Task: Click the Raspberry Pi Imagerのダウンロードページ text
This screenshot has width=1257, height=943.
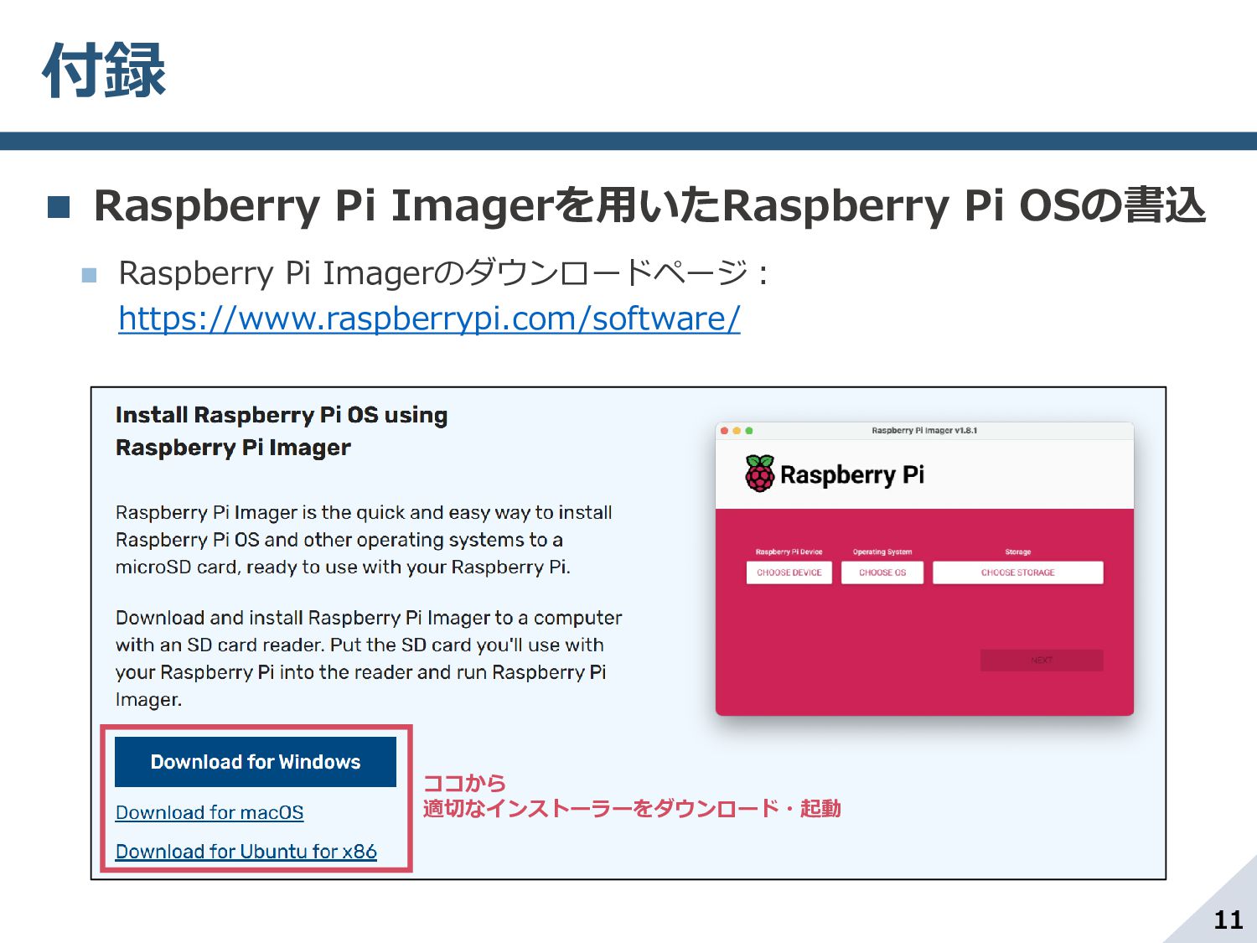Action: [443, 273]
